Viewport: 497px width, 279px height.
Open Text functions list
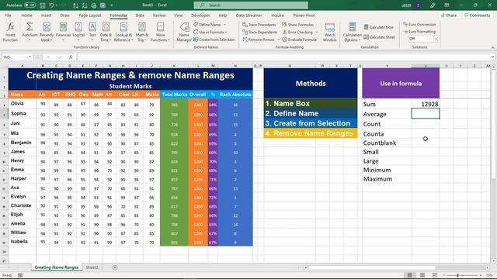[x=92, y=32]
